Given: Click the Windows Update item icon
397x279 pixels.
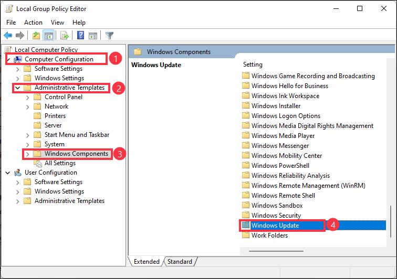Looking at the screenshot, I should (246, 225).
